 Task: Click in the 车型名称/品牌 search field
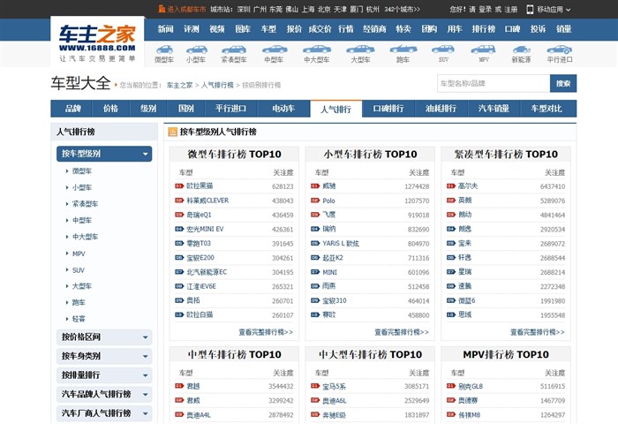(x=494, y=83)
